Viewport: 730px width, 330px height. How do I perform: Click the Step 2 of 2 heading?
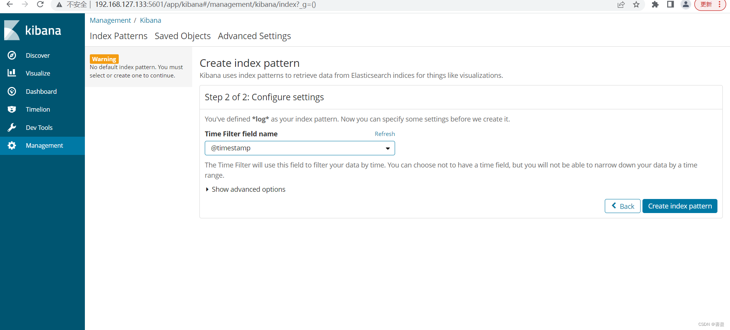tap(264, 97)
